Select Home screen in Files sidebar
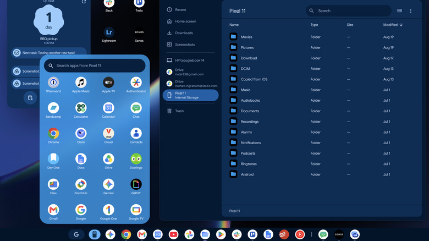This screenshot has height=241, width=429. [x=190, y=21]
